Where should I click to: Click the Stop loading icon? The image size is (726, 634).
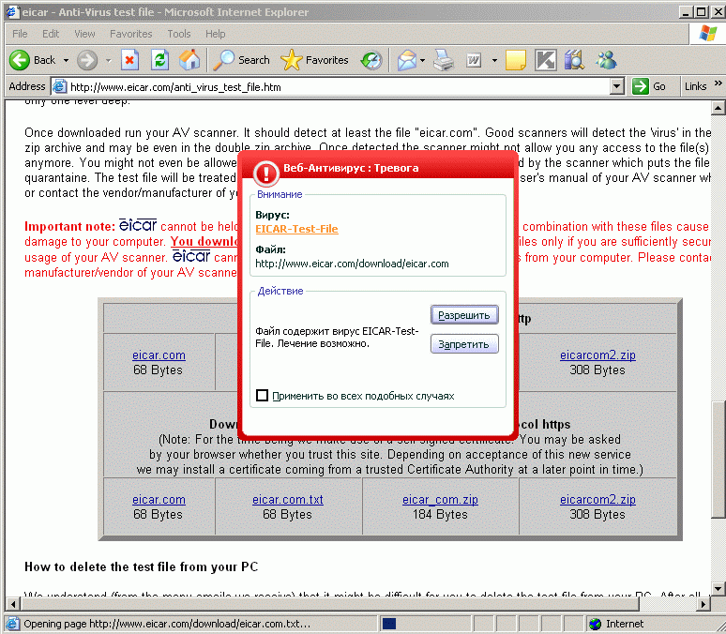click(x=129, y=60)
